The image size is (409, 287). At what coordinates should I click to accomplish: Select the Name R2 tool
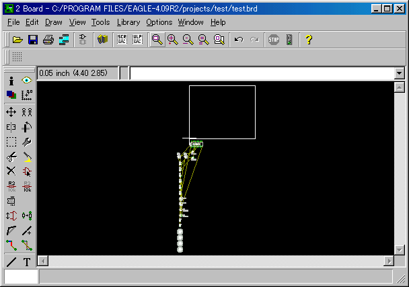point(11,187)
